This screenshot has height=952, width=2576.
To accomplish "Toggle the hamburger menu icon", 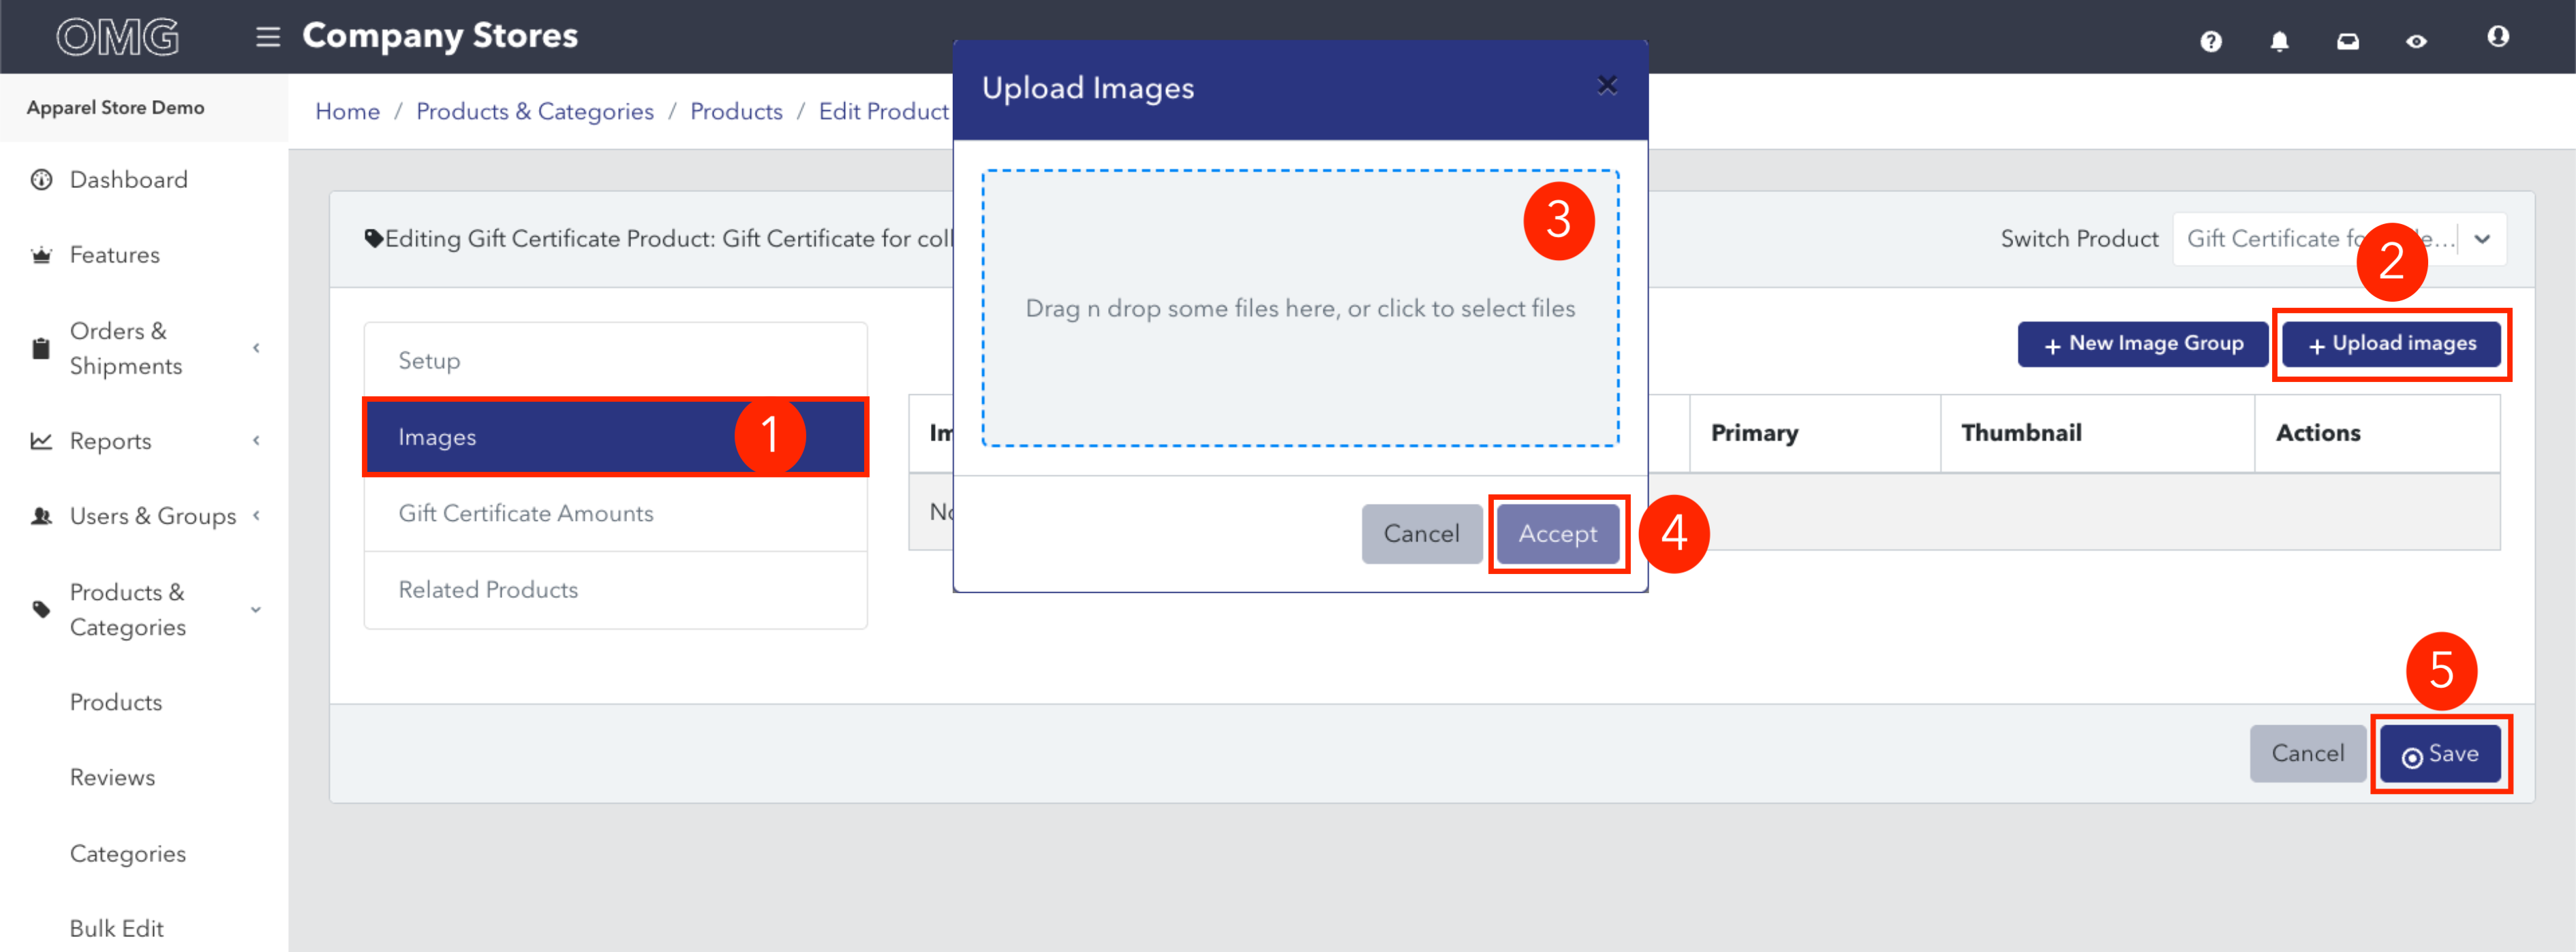I will 267,37.
